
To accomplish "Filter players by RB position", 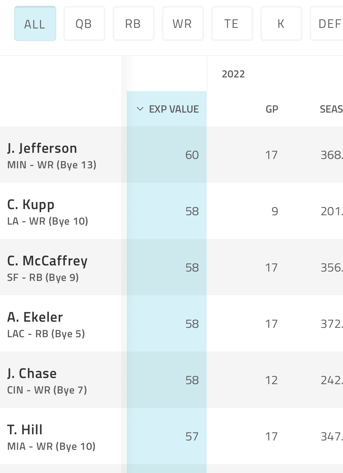I will [134, 23].
